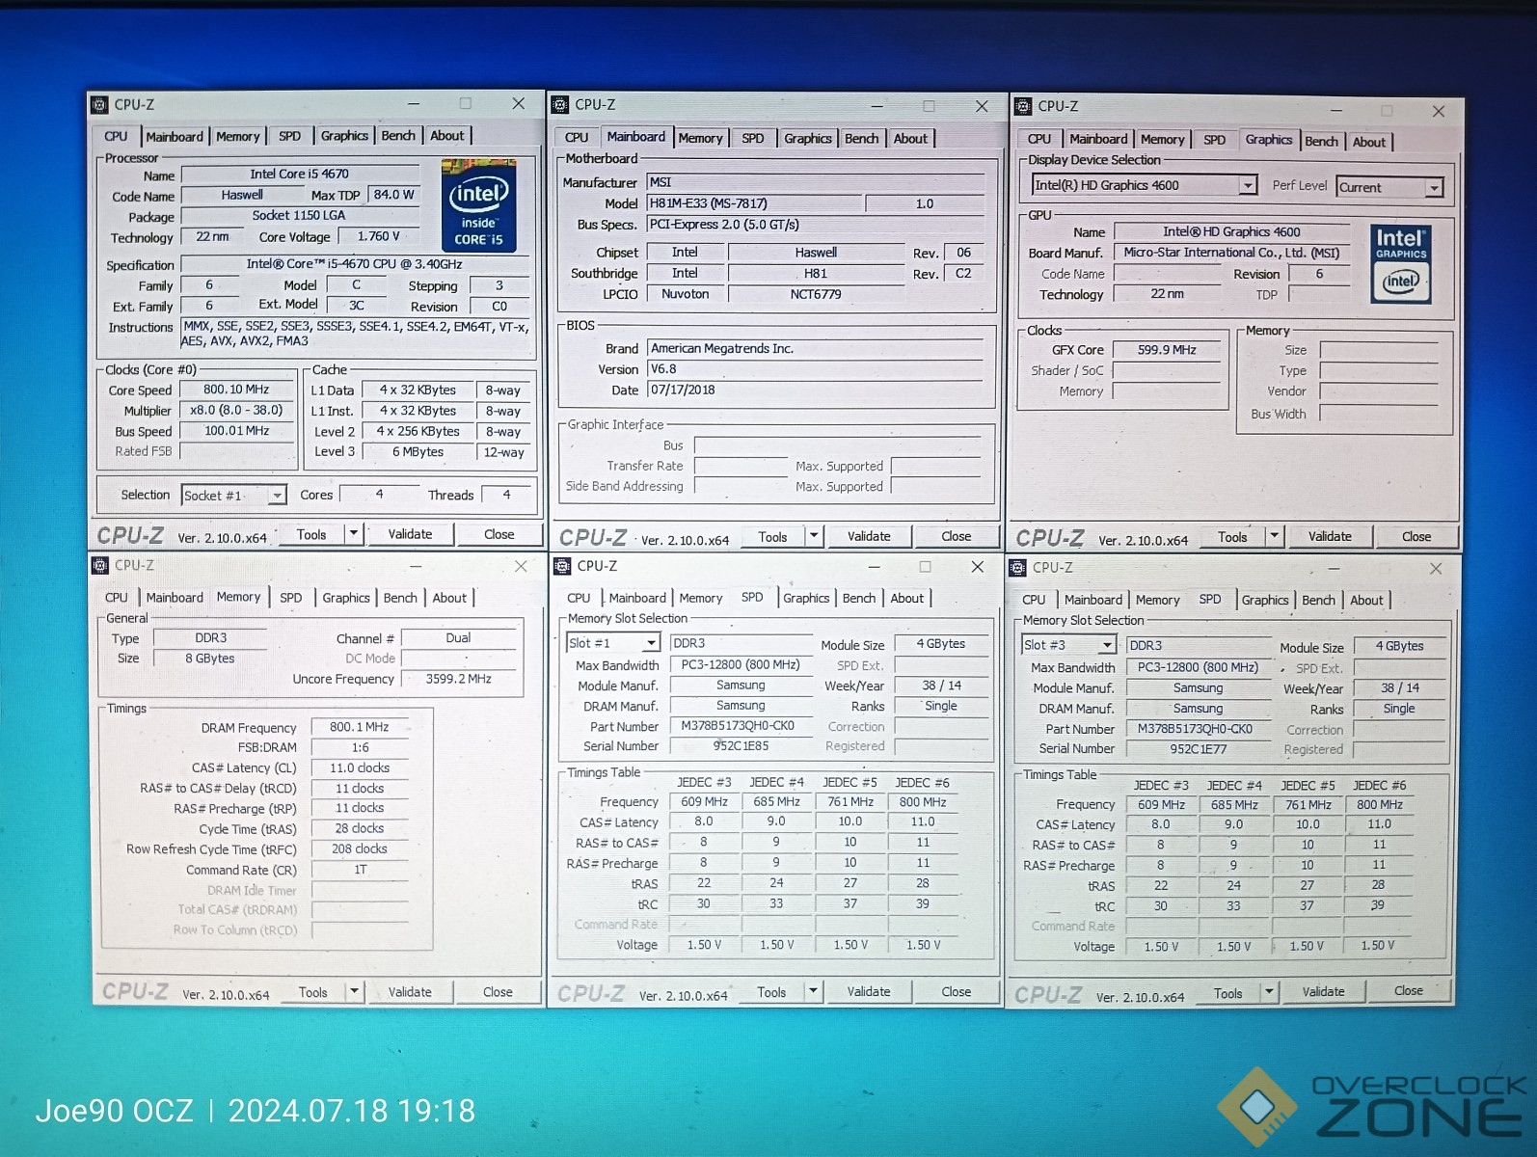Click the Uncore Frequency '3599.2 MHz' value

[459, 679]
